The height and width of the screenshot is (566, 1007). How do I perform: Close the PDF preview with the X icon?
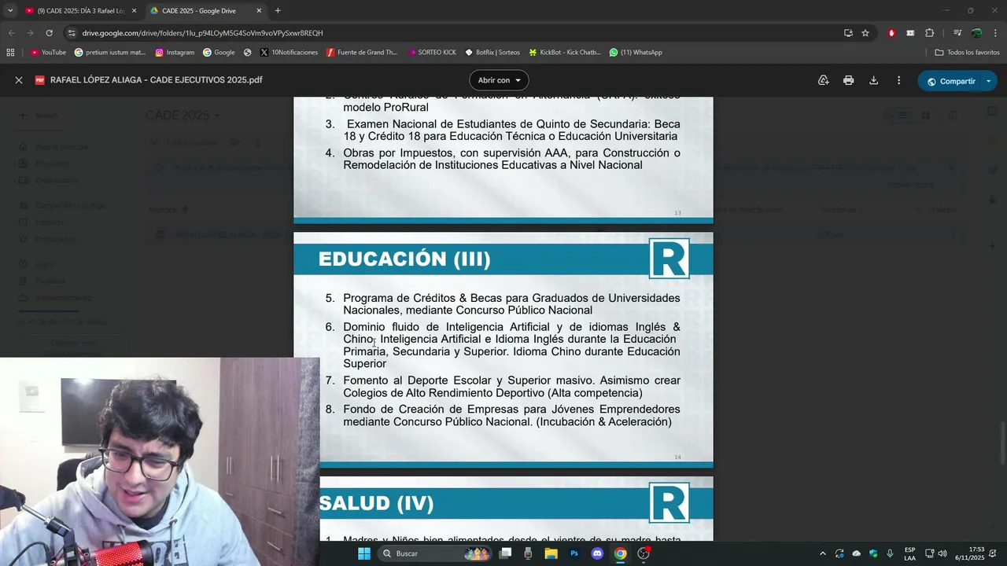[x=19, y=80]
